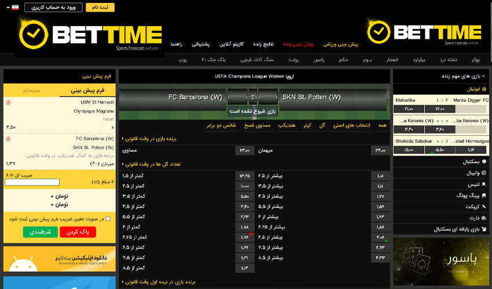
Task: Open the رولت game link
Action: pos(293,60)
